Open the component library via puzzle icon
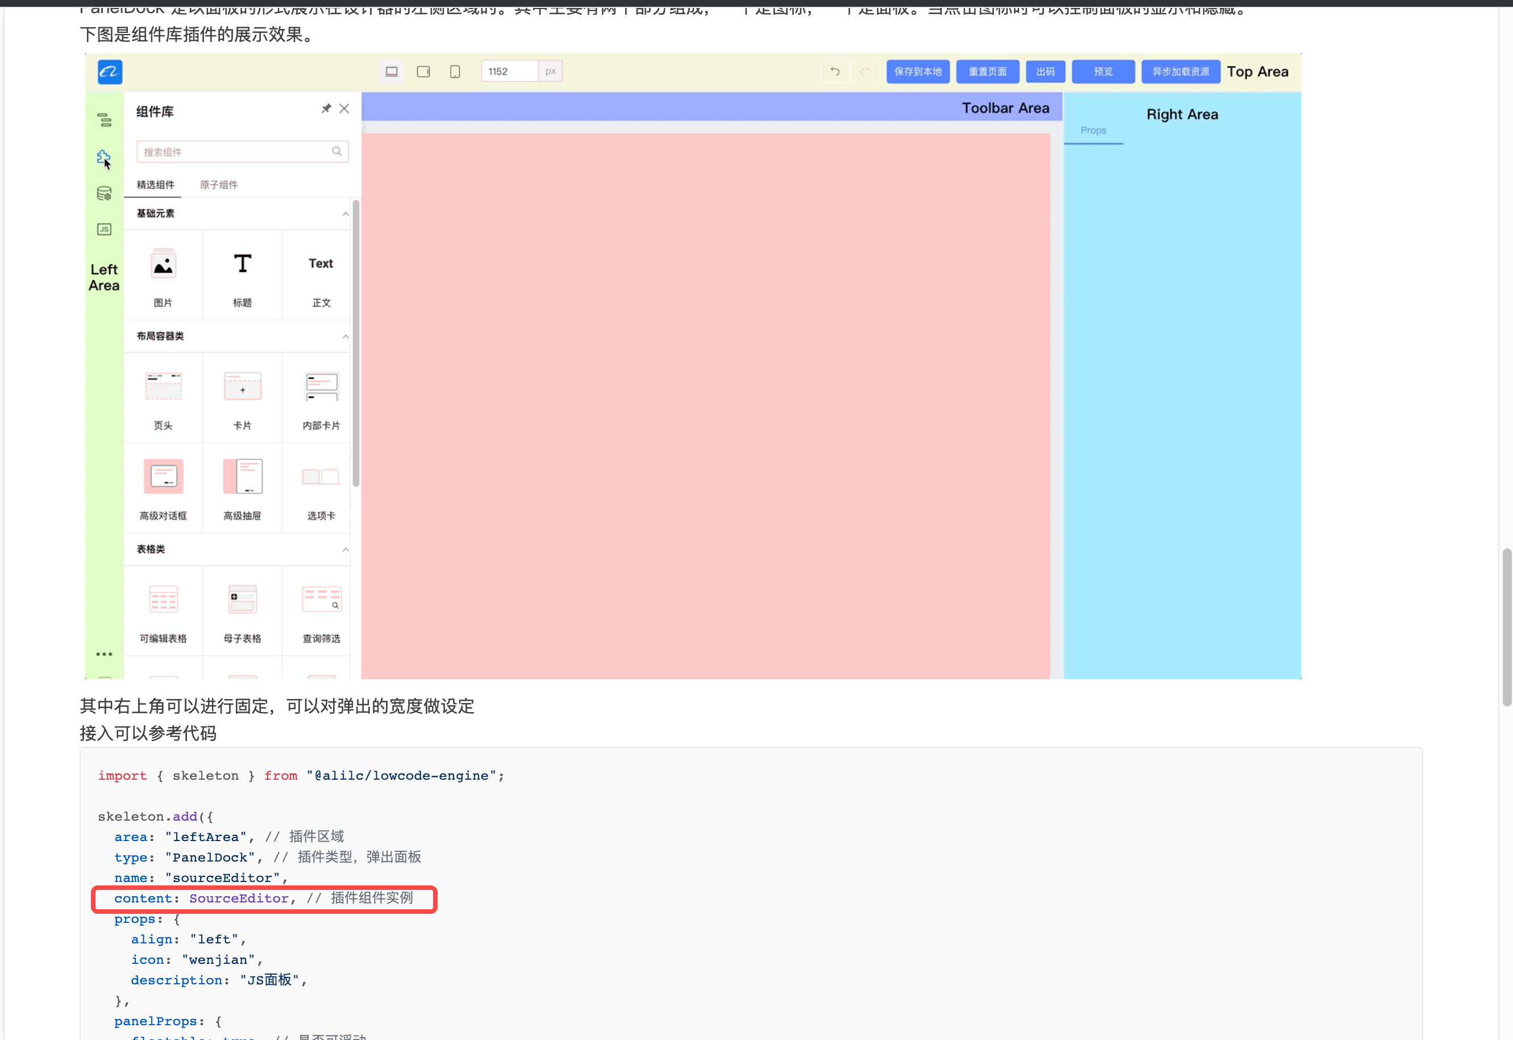1513x1040 pixels. click(103, 156)
